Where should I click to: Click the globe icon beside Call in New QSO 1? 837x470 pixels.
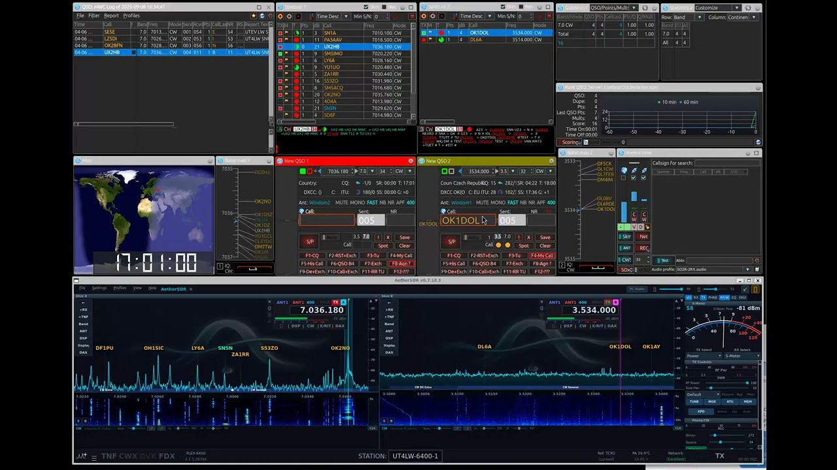click(301, 211)
